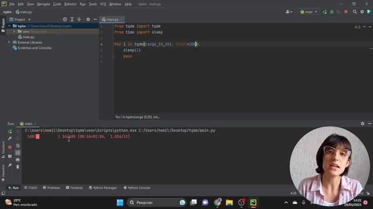Screen dimensions: 373x209
Task: Open the File menu
Action: click(12, 4)
